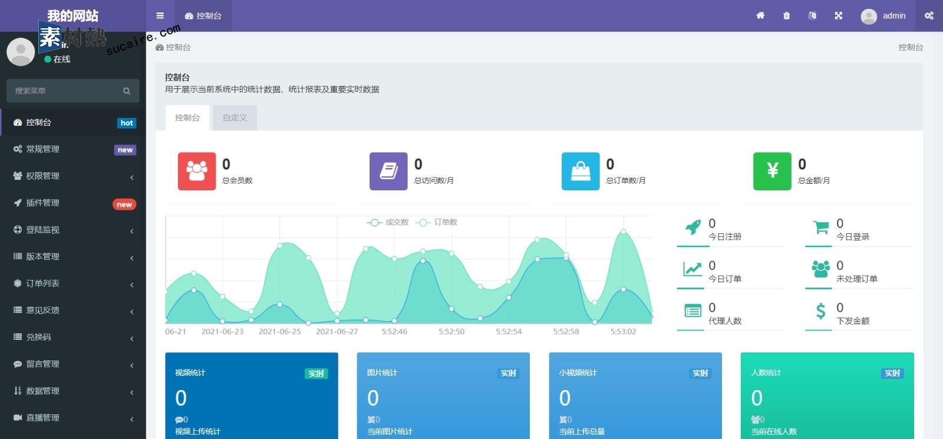Click the 总订单数/月 label

626,180
